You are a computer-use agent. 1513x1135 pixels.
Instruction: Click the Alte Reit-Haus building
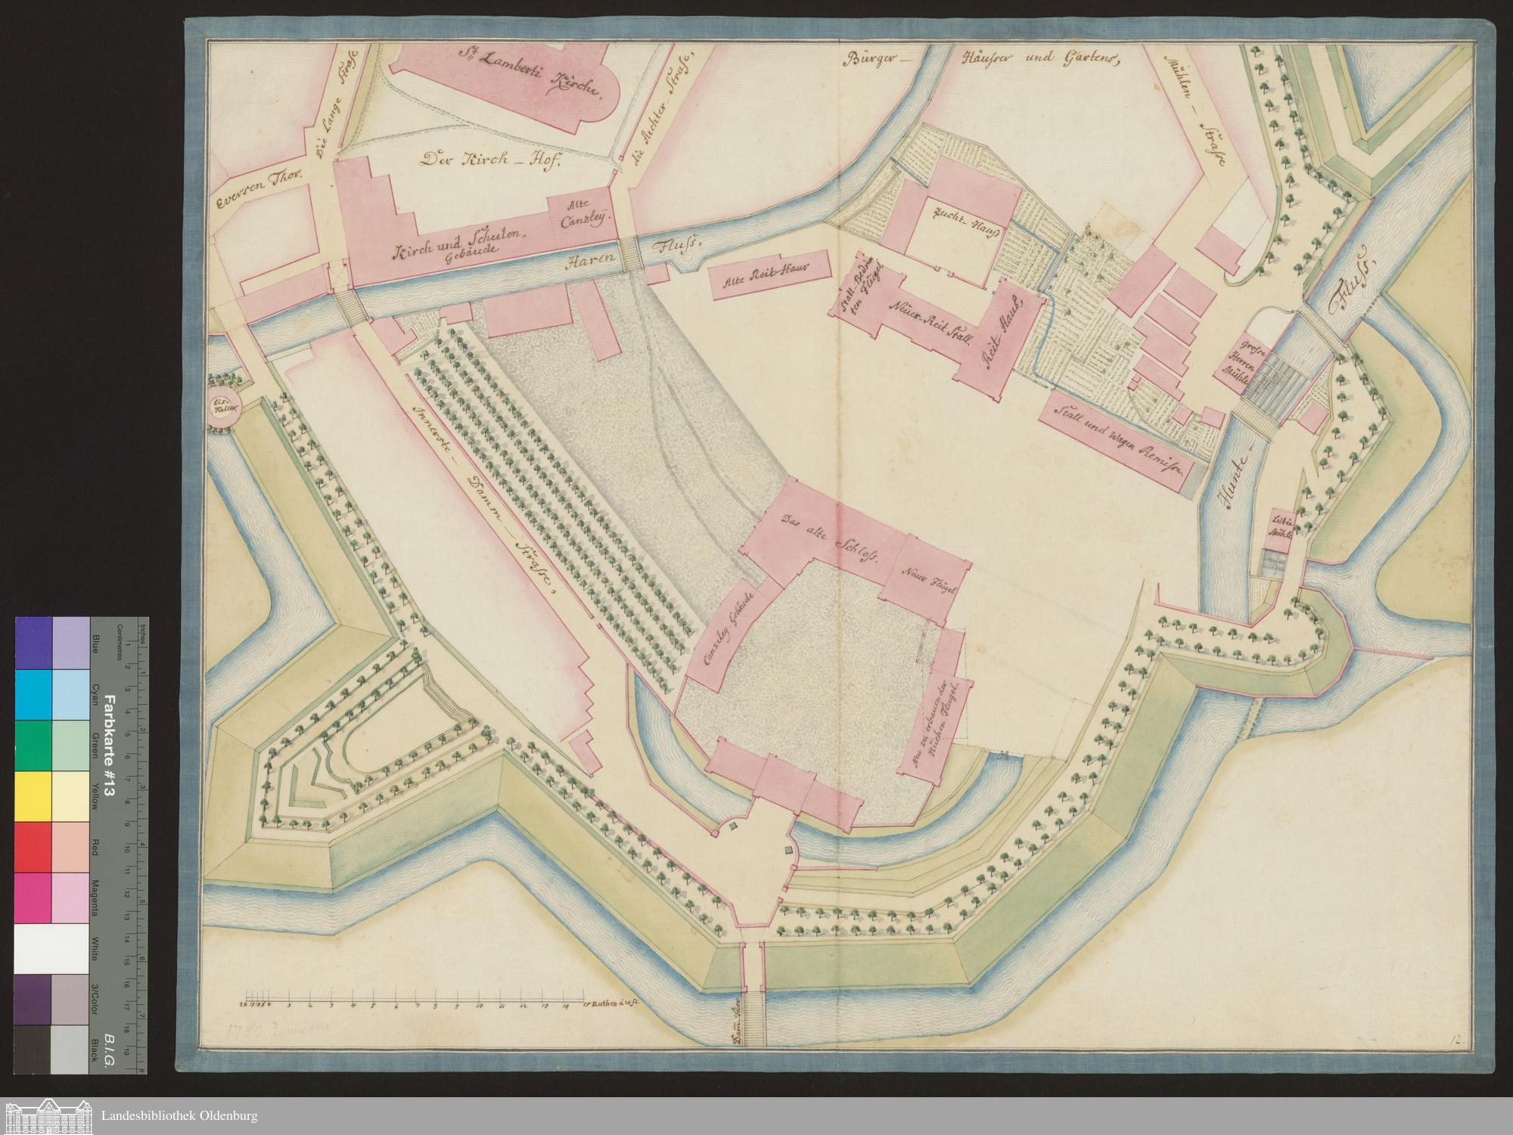point(769,277)
